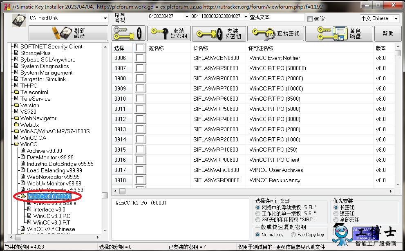The width and height of the screenshot is (405, 251).
Task: Click the WebUx folder icon
Action: (x=16, y=125)
